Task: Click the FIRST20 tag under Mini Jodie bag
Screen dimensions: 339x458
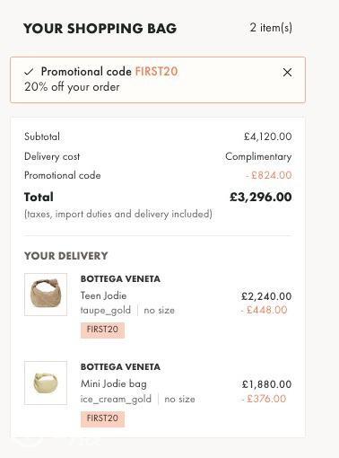Action: tap(102, 418)
